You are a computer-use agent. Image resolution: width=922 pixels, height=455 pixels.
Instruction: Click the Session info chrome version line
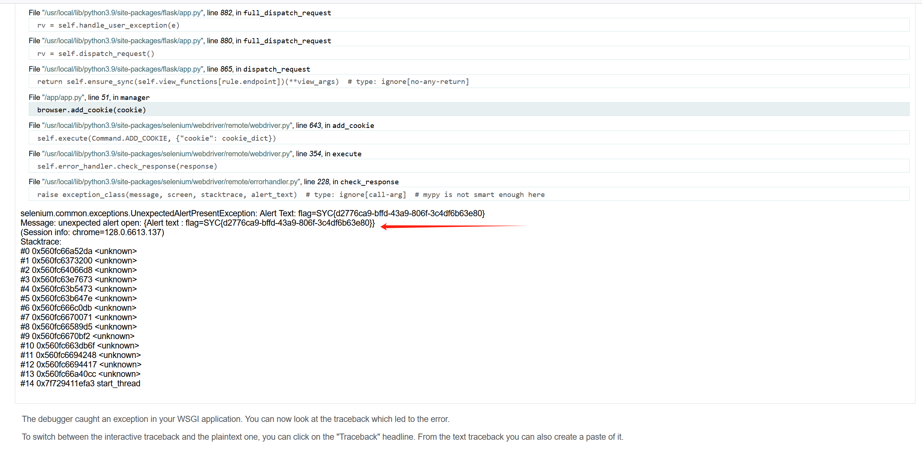pos(92,232)
